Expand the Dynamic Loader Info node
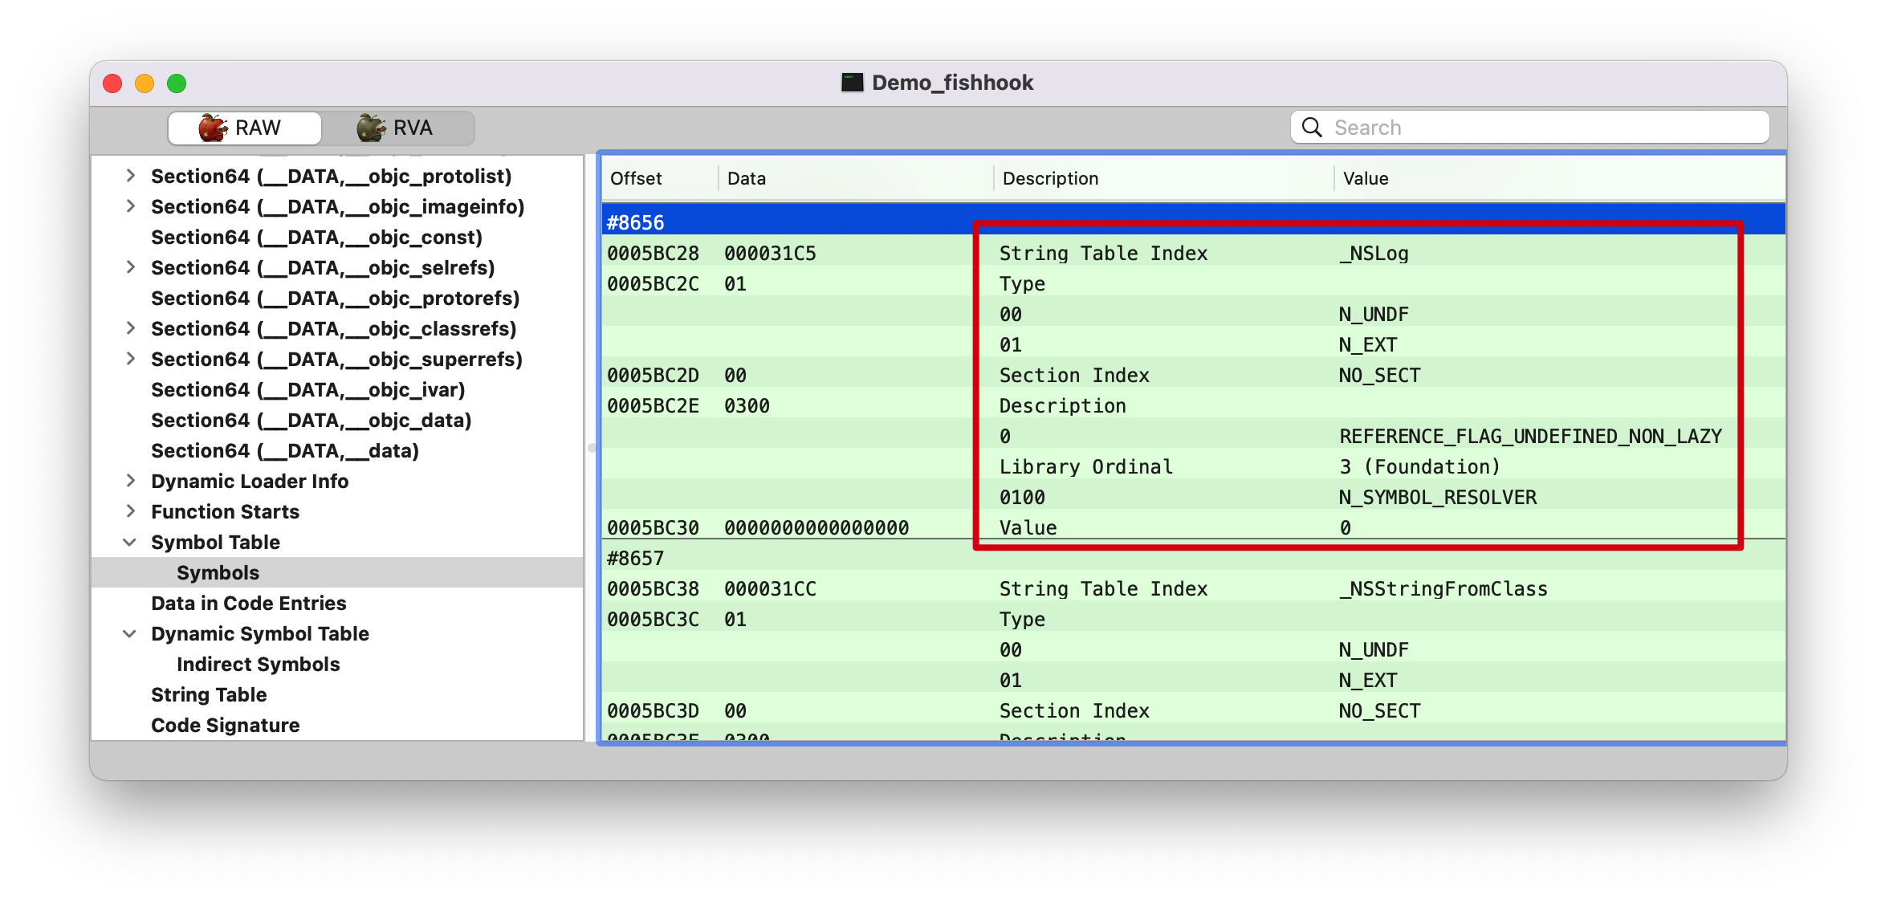This screenshot has width=1877, height=899. (130, 482)
